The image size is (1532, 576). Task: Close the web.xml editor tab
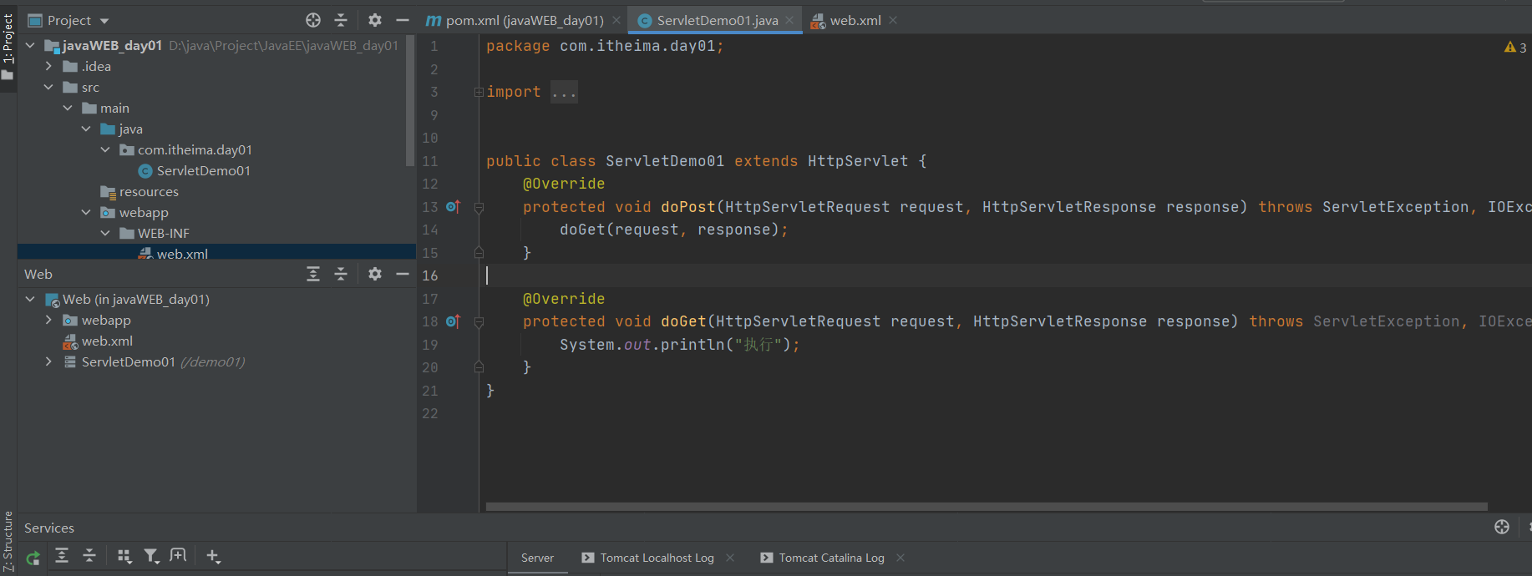tap(893, 20)
